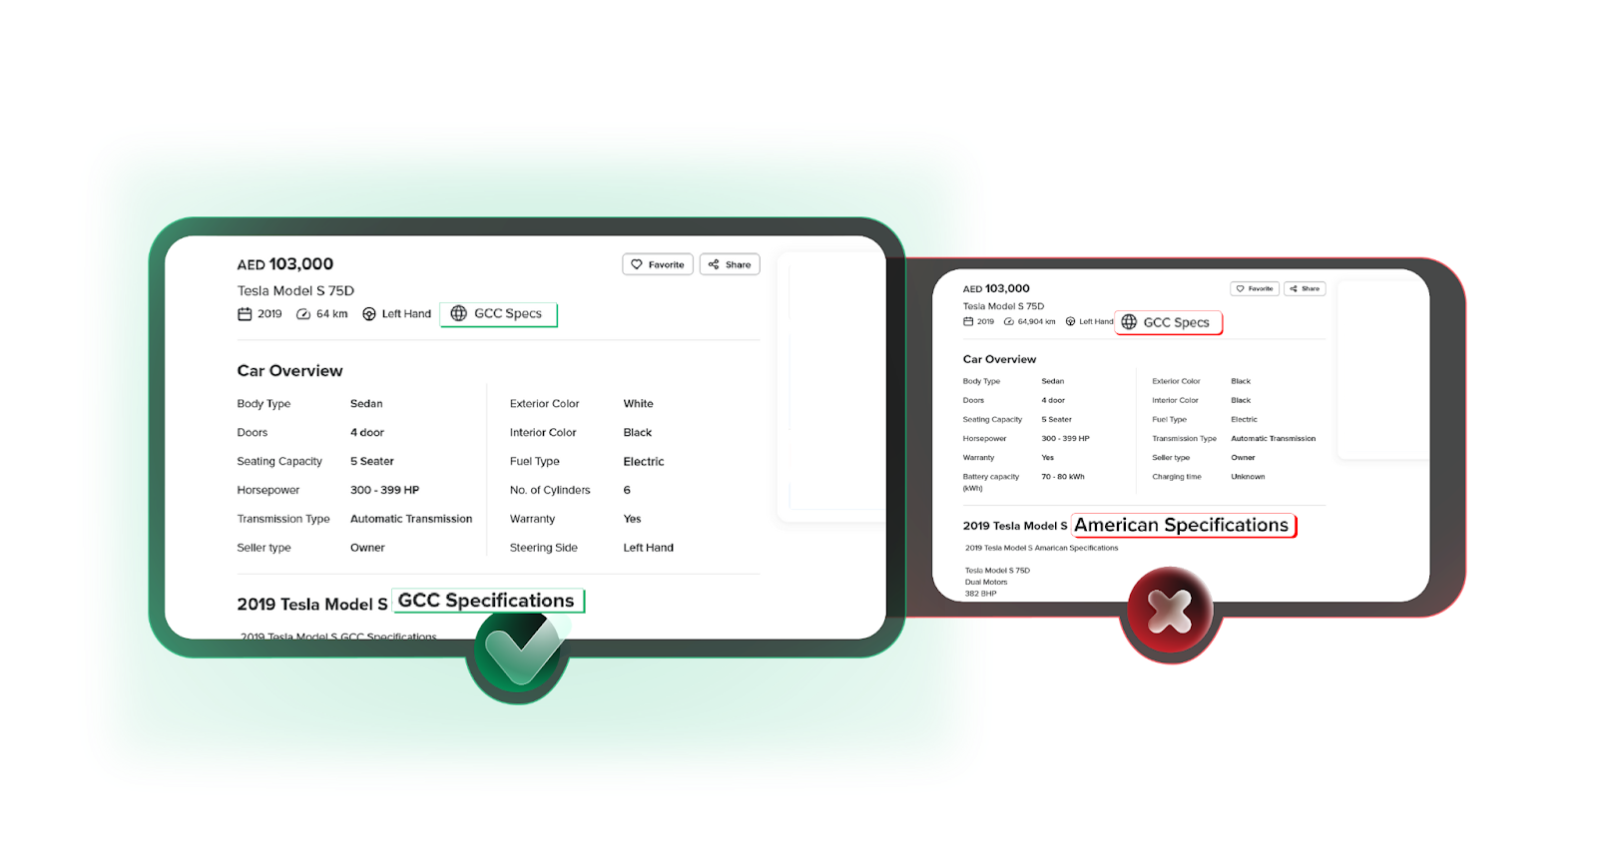Click heart icon in green card's Favorite button
1597x855 pixels.
pos(637,264)
